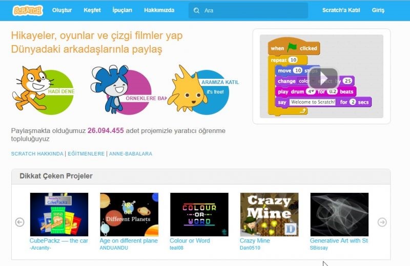Click the orange cat HADİ DENE graphic
The image size is (410, 266).
click(x=44, y=90)
